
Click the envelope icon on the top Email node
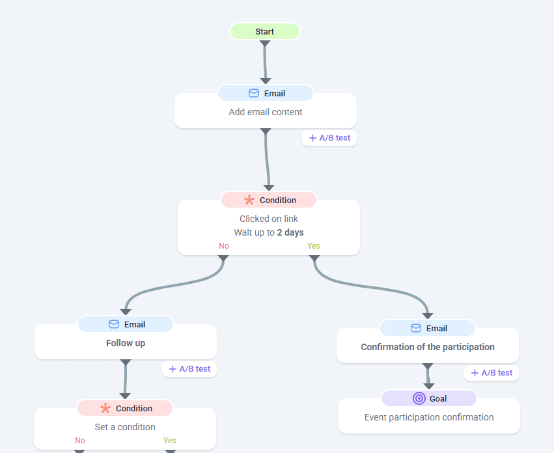(x=254, y=94)
